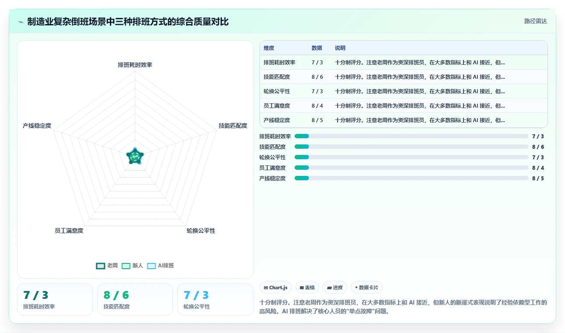Screen dimensions: 565x333
Task: Click the radar chart 排班耗时效率 axis label
Action: click(x=135, y=65)
